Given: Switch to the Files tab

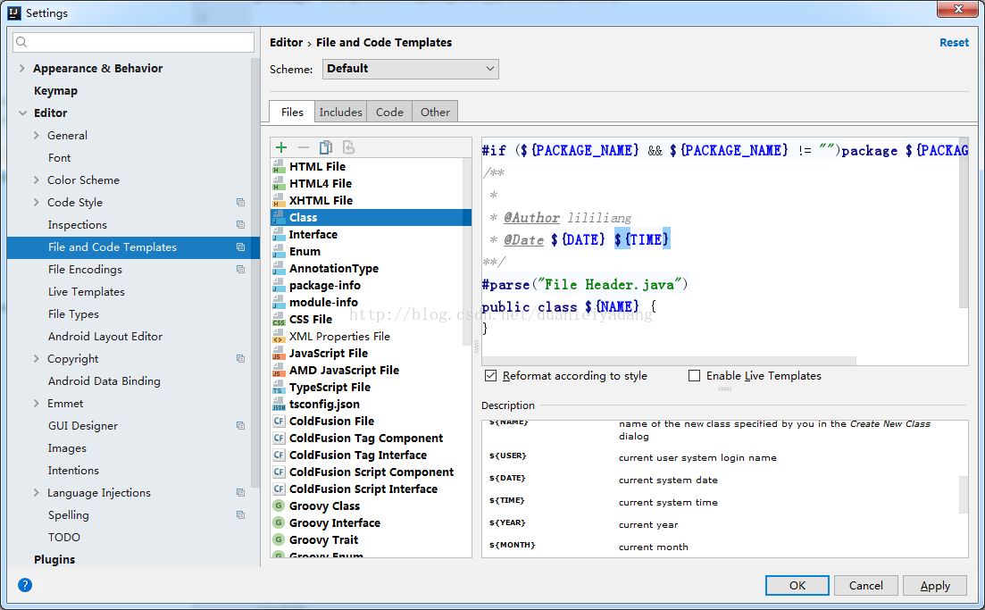Looking at the screenshot, I should tap(292, 112).
